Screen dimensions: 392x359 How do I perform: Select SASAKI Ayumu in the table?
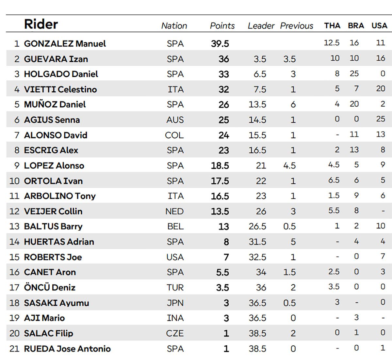57,303
